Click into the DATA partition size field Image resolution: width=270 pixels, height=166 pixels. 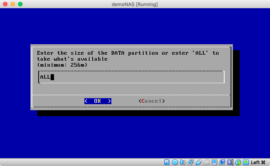click(131, 77)
